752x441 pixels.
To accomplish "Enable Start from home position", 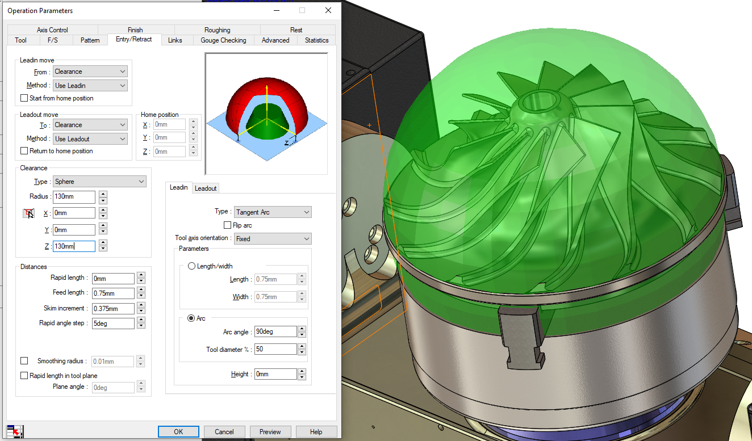I will tap(24, 98).
